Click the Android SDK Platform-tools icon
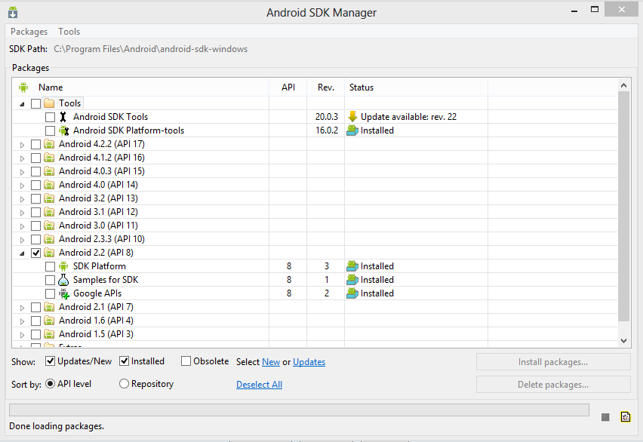 click(63, 130)
